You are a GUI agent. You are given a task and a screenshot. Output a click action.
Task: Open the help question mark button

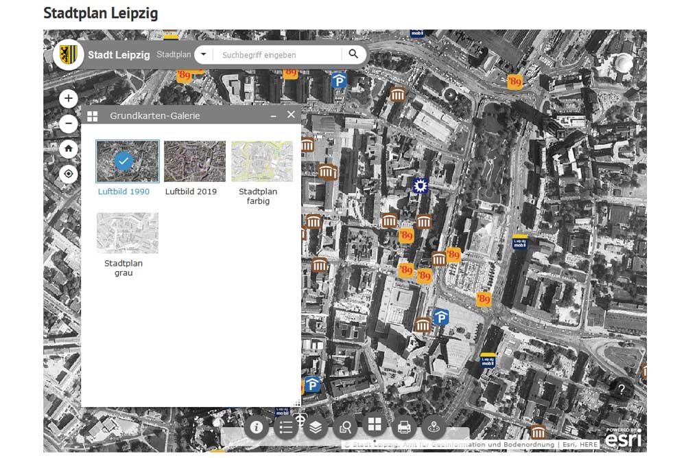coord(621,391)
